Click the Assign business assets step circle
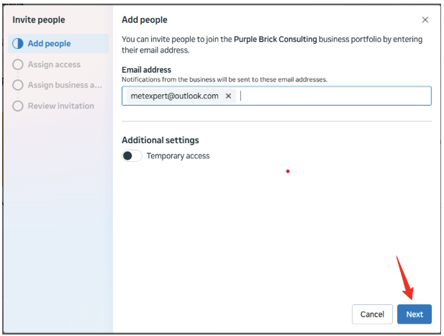 pyautogui.click(x=18, y=85)
